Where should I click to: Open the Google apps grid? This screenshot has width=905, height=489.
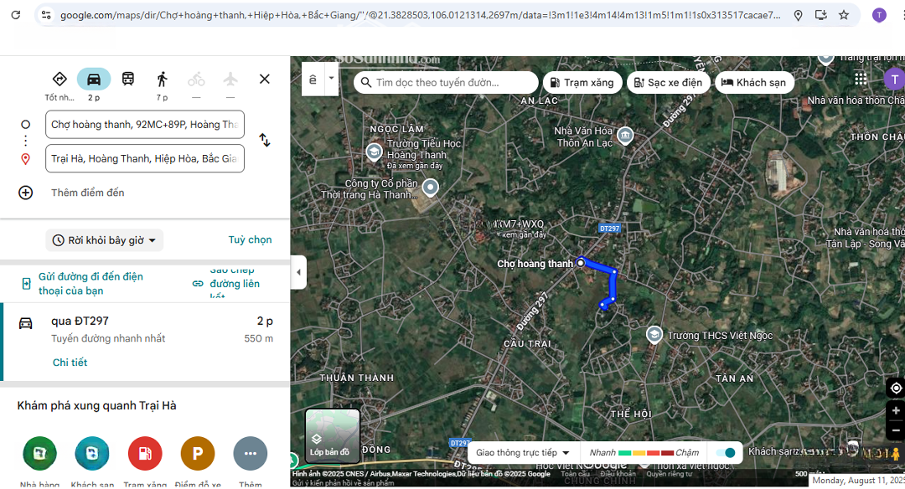(861, 79)
